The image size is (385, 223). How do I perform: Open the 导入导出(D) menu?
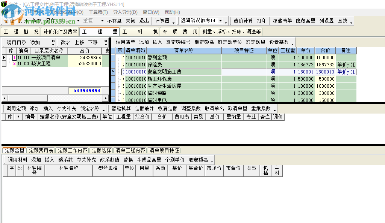pyautogui.click(x=125, y=12)
